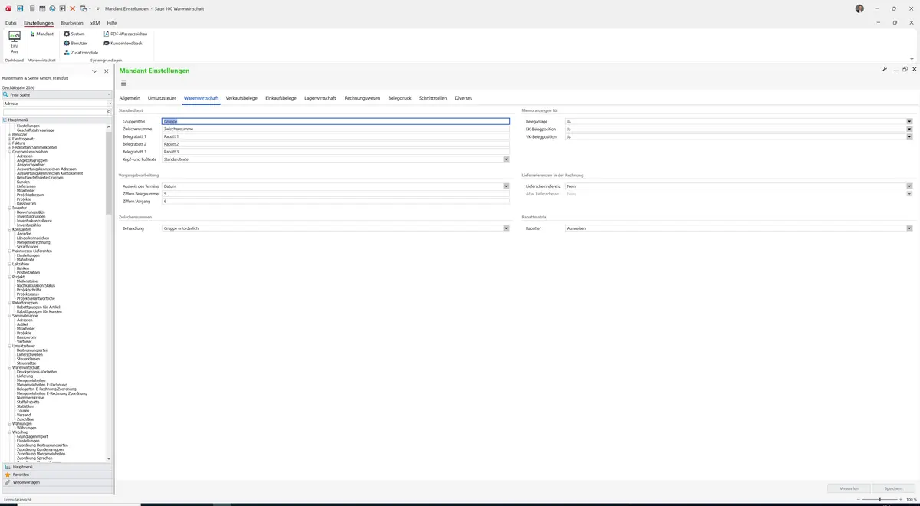Open PDF-Wasserzeichen settings

(x=125, y=34)
